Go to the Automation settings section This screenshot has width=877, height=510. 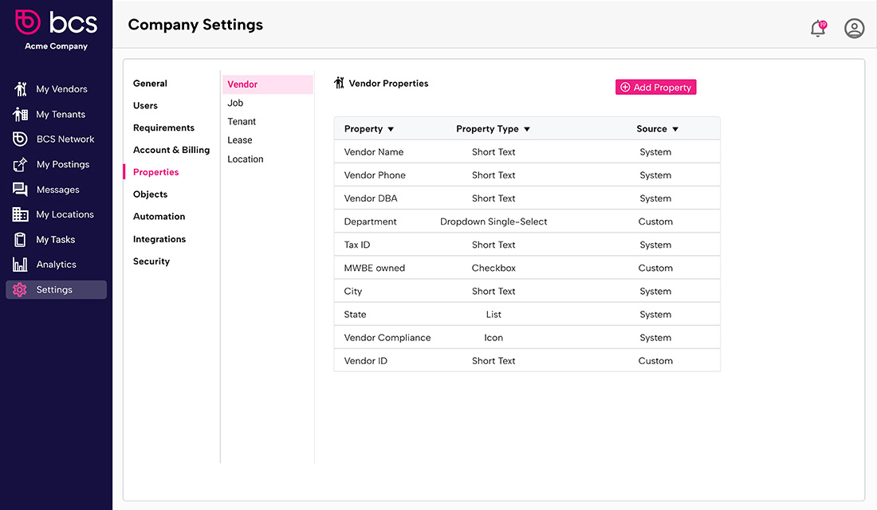tap(159, 217)
